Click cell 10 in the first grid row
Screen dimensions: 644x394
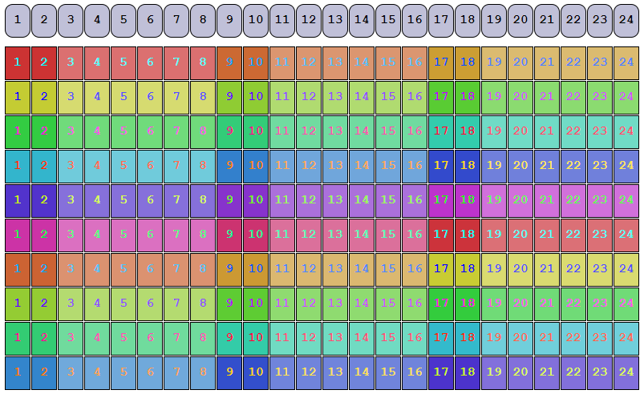pyautogui.click(x=256, y=62)
